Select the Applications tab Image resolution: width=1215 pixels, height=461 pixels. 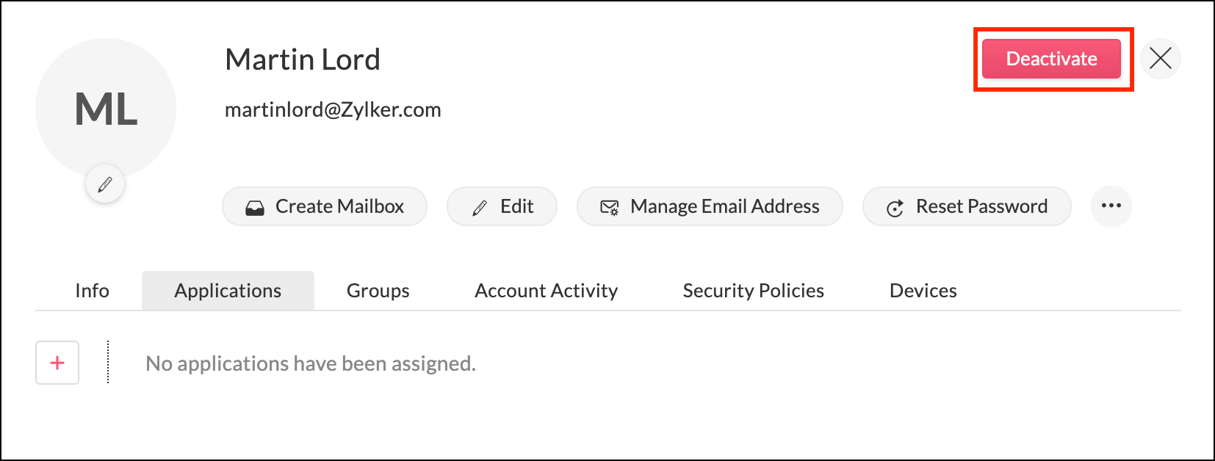pyautogui.click(x=228, y=291)
